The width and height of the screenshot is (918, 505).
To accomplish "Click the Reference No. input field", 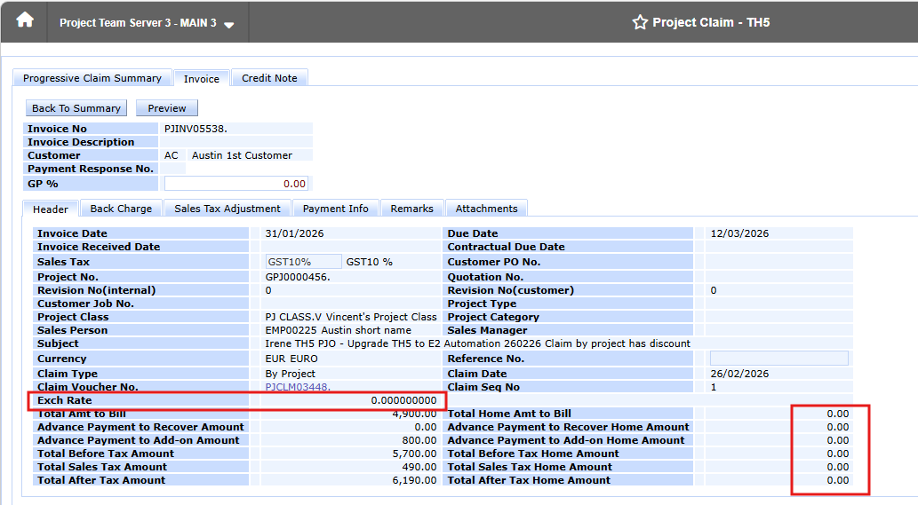I will coord(778,359).
